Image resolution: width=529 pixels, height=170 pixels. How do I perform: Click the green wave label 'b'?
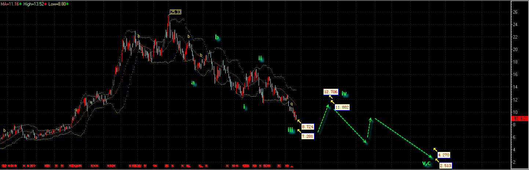pyautogui.click(x=217, y=37)
